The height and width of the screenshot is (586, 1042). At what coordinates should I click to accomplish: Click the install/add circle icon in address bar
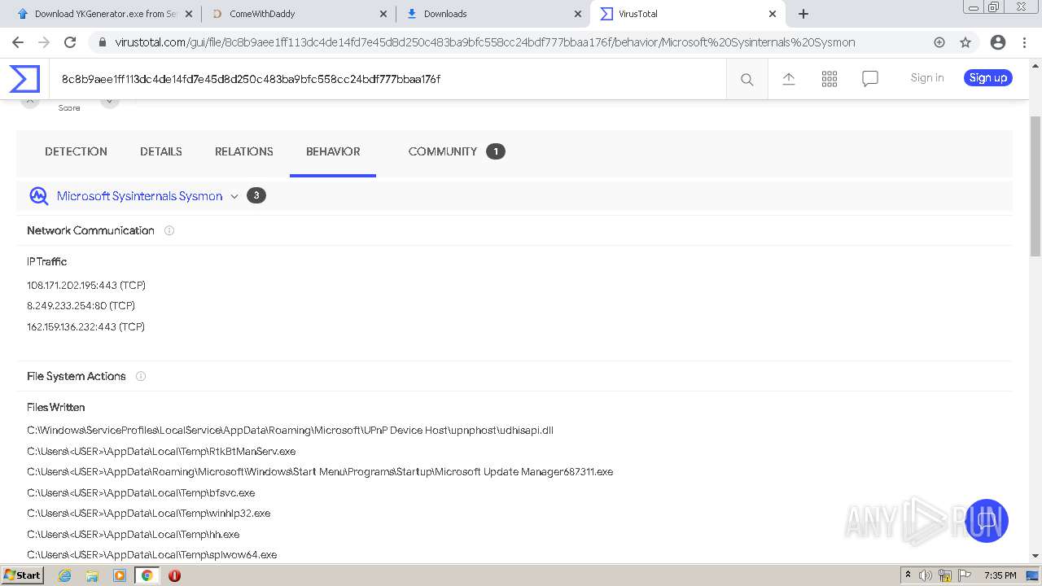939,42
